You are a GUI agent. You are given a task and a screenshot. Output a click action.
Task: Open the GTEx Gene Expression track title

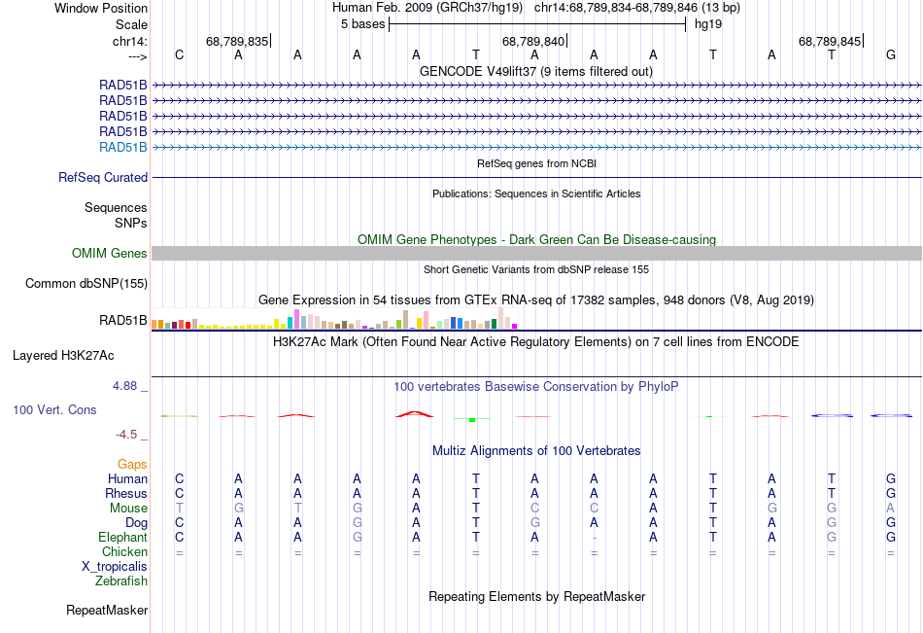(536, 300)
